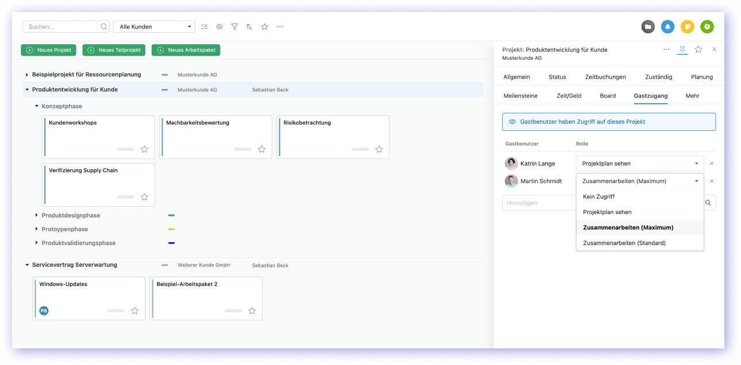Select Zusammenarbeiten (Standard) role option
The height and width of the screenshot is (365, 741).
pyautogui.click(x=624, y=243)
